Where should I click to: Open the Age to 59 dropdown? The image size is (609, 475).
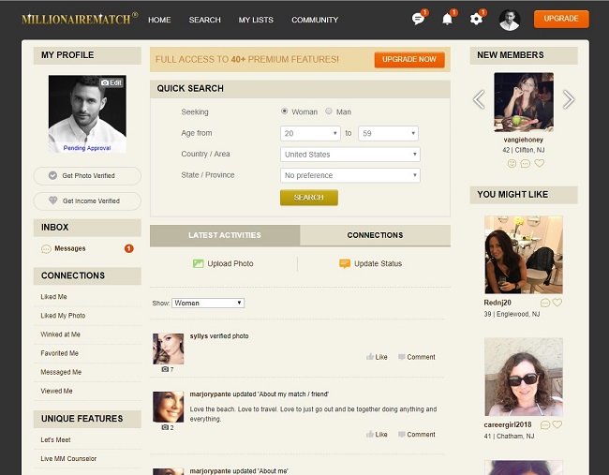(389, 133)
